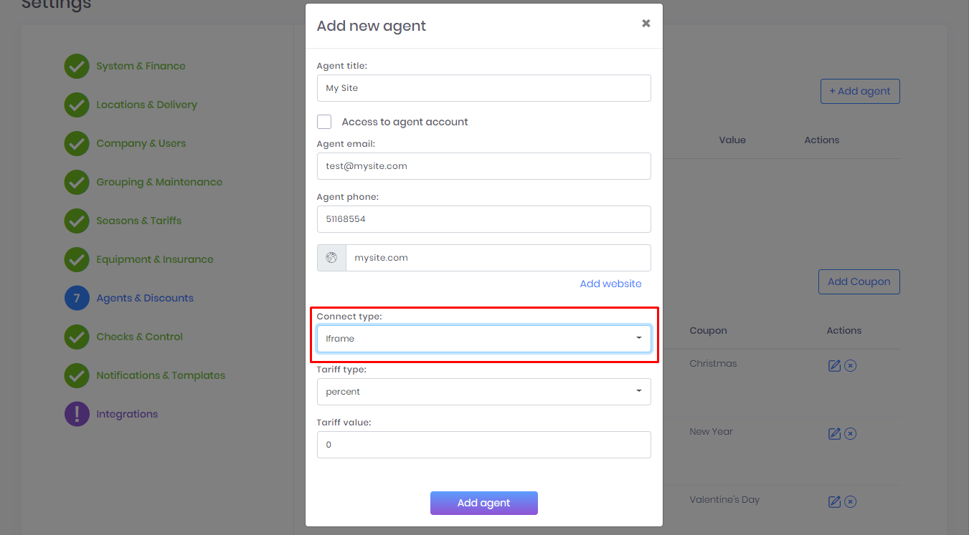Remove the New Year coupon
This screenshot has width=969, height=535.
[x=851, y=433]
